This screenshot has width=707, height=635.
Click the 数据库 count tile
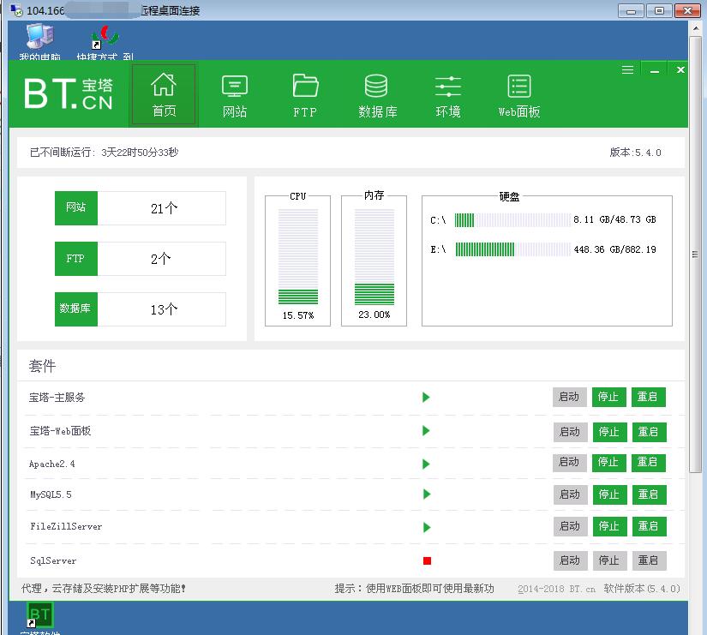pos(75,309)
